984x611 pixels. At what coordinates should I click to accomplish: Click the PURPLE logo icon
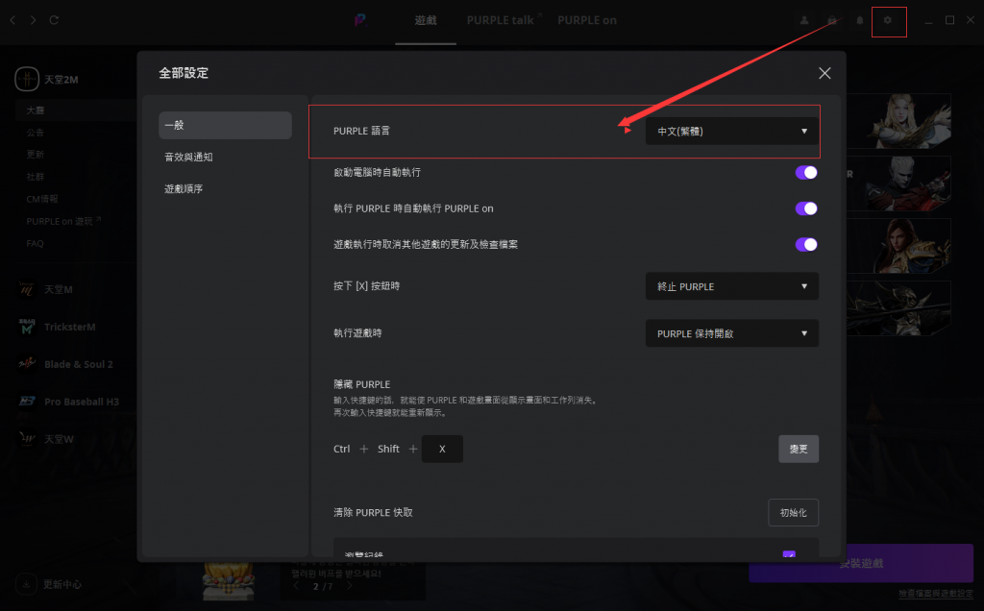(359, 21)
